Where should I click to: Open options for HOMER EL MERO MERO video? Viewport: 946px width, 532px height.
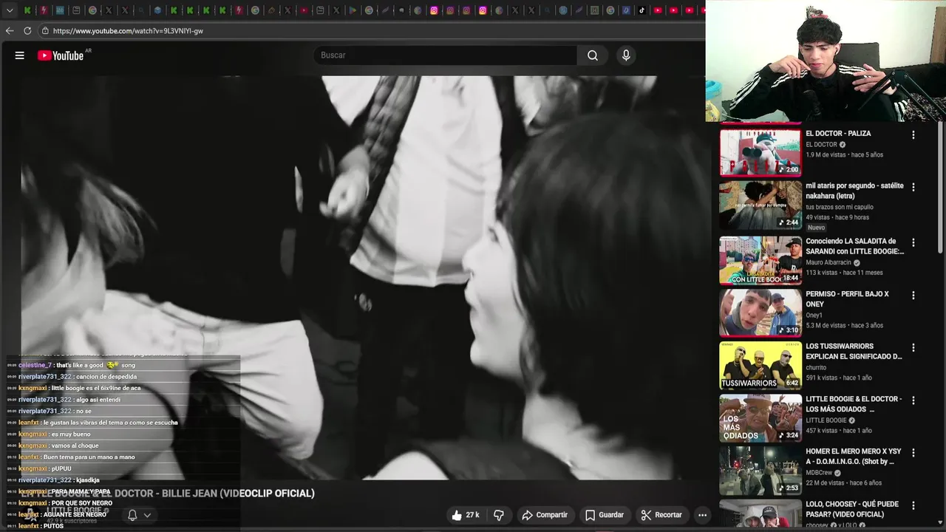pyautogui.click(x=913, y=453)
